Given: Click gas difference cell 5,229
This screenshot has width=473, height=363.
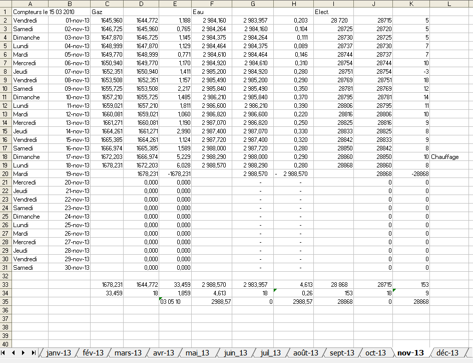Looking at the screenshot, I should coord(175,157).
